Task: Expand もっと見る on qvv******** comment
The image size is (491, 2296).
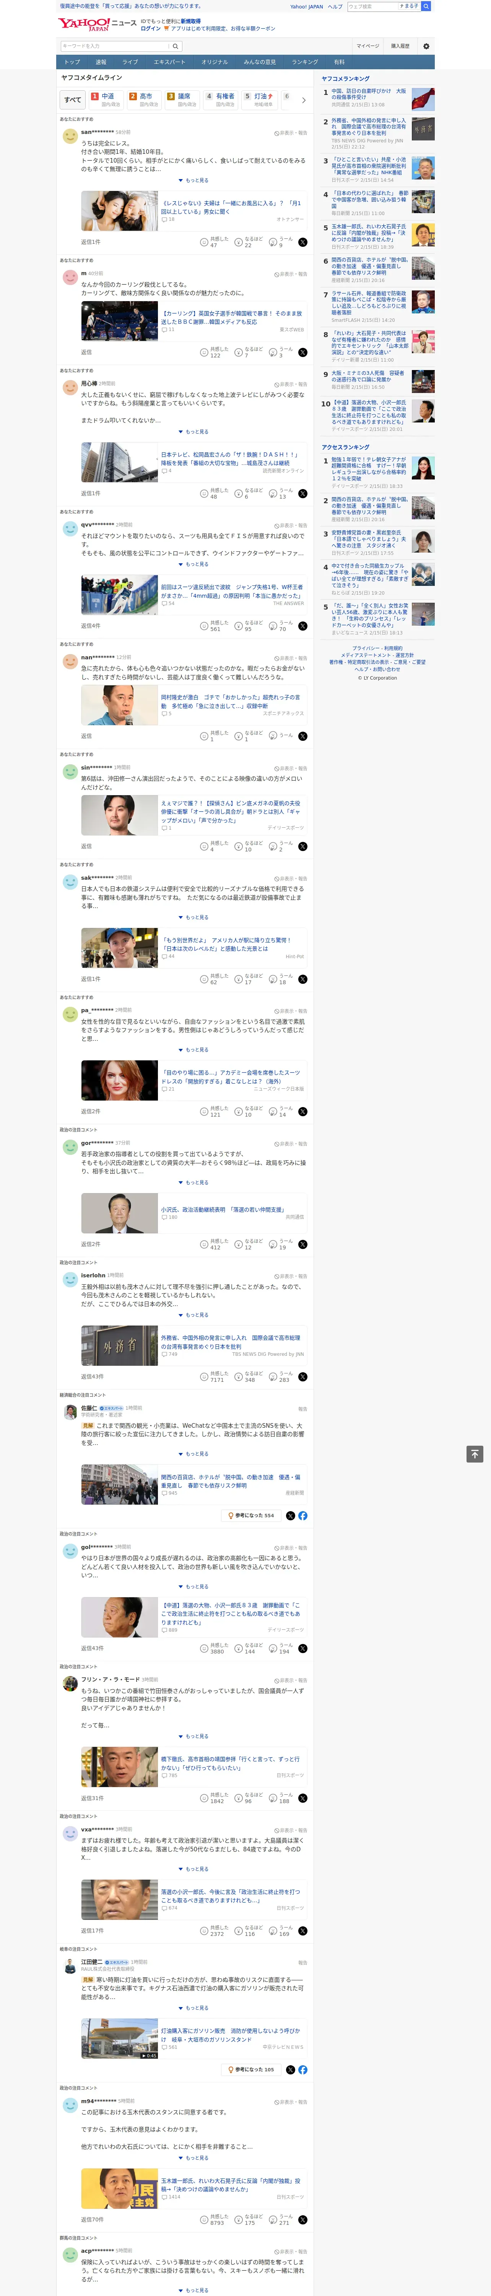Action: [194, 564]
